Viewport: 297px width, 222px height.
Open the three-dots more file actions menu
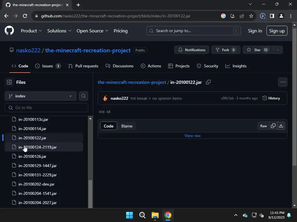282,82
